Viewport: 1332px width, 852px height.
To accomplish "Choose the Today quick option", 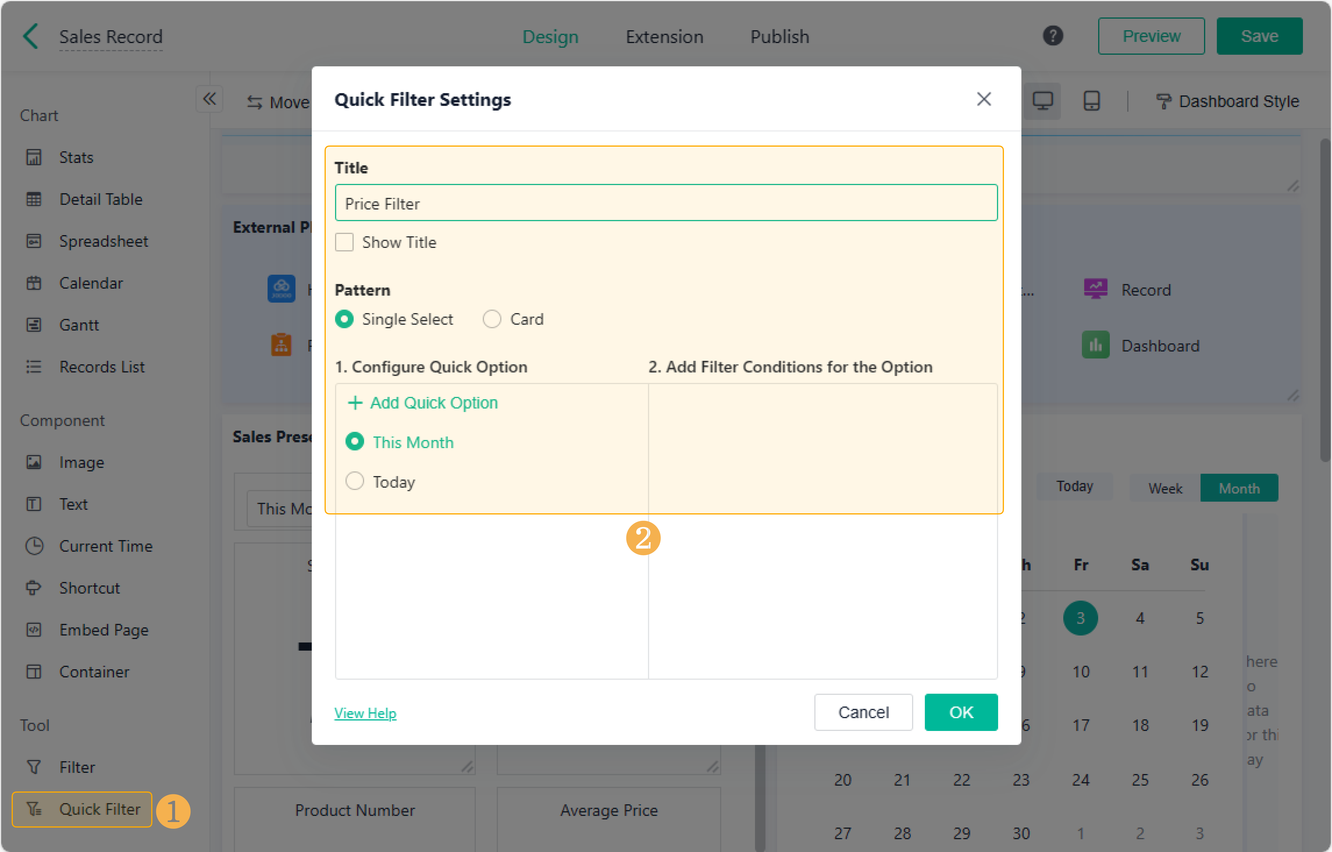I will pos(355,482).
